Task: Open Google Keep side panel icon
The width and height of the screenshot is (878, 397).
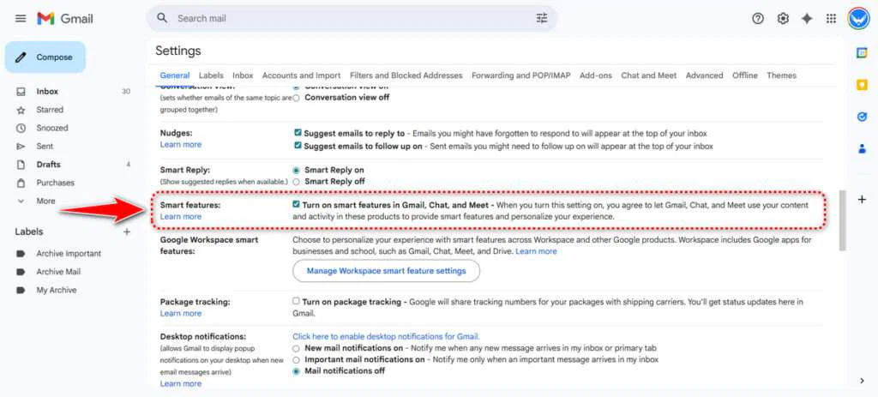Action: (x=862, y=85)
